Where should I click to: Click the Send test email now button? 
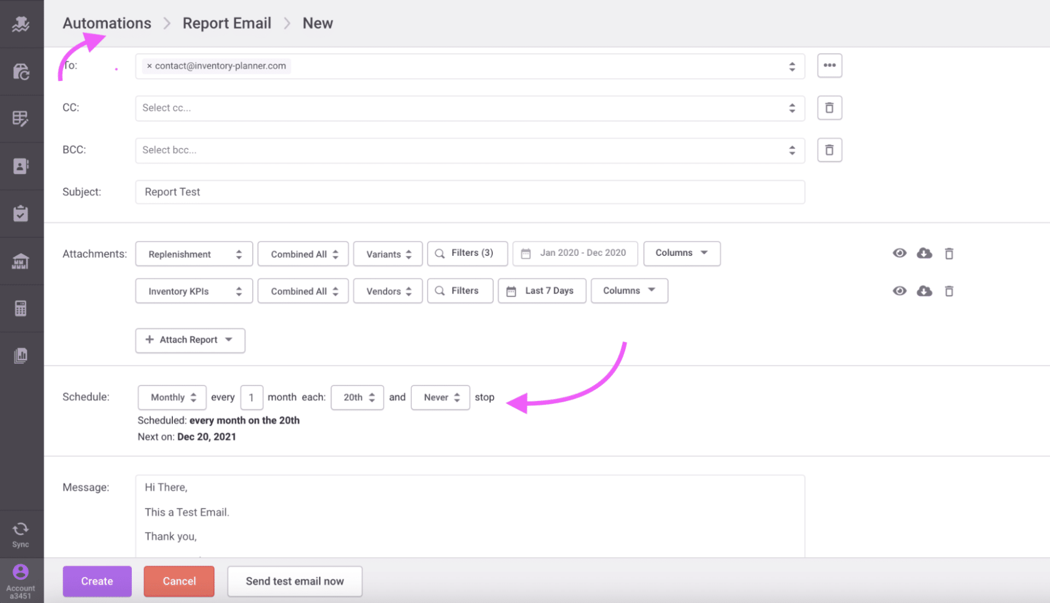294,581
